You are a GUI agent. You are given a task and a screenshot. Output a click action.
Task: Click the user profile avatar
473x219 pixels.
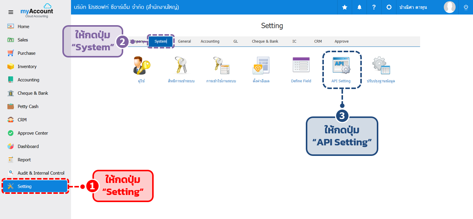click(x=449, y=7)
